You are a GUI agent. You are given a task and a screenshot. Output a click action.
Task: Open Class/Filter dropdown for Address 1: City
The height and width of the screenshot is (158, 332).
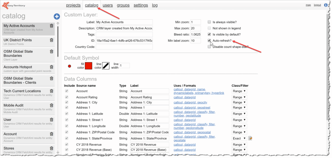[x=239, y=102]
